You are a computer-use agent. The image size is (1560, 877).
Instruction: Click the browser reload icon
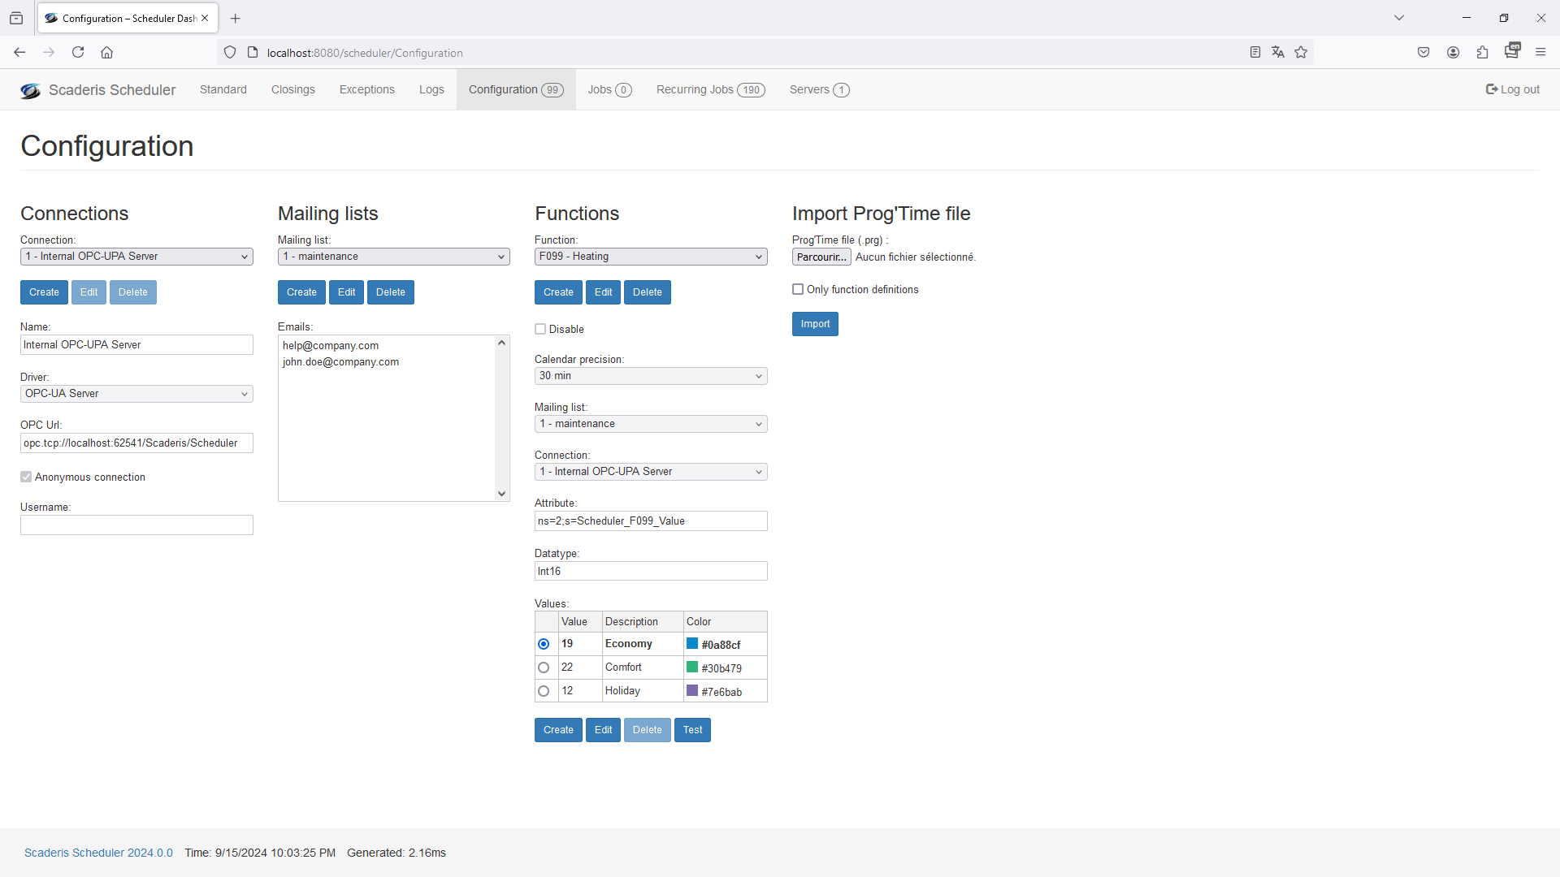point(78,53)
